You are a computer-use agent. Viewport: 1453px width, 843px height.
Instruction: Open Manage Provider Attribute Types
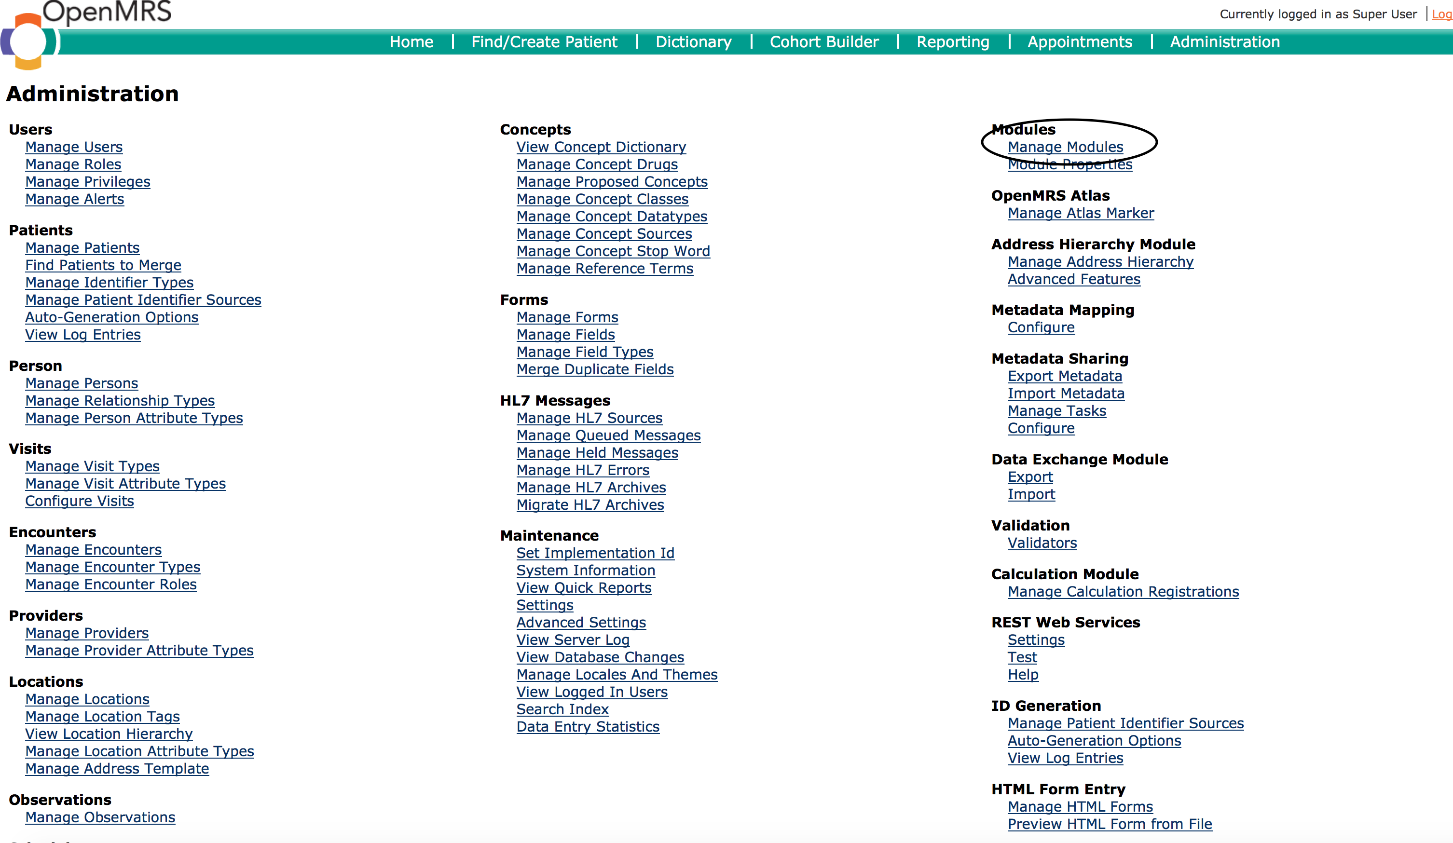(139, 651)
